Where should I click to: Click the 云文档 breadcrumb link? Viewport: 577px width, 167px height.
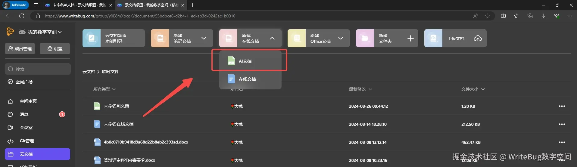coord(89,72)
